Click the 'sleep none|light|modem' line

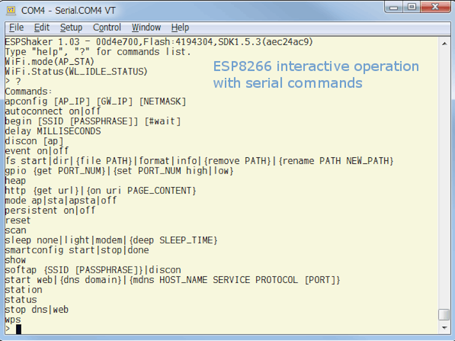pos(111,240)
